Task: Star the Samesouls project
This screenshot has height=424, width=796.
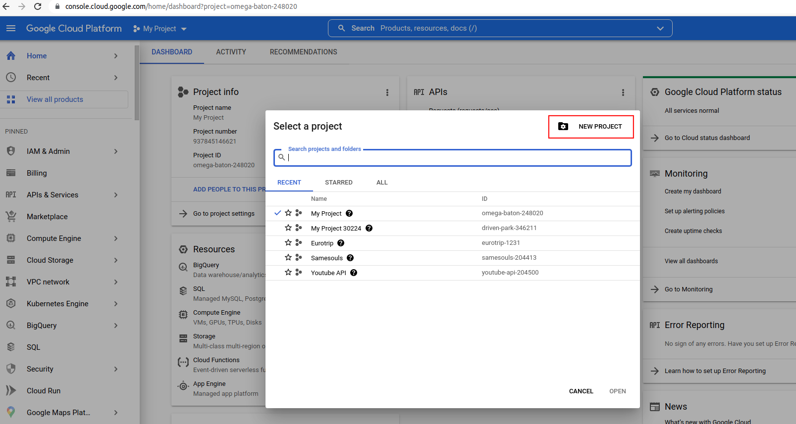Action: point(288,257)
